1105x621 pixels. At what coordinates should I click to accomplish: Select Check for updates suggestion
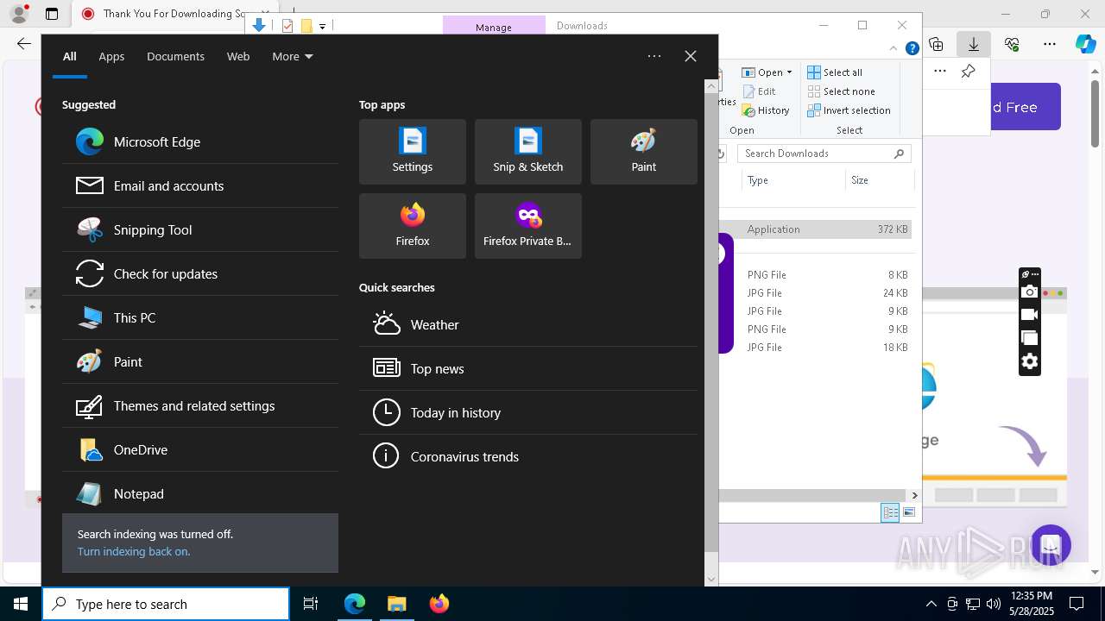click(200, 274)
